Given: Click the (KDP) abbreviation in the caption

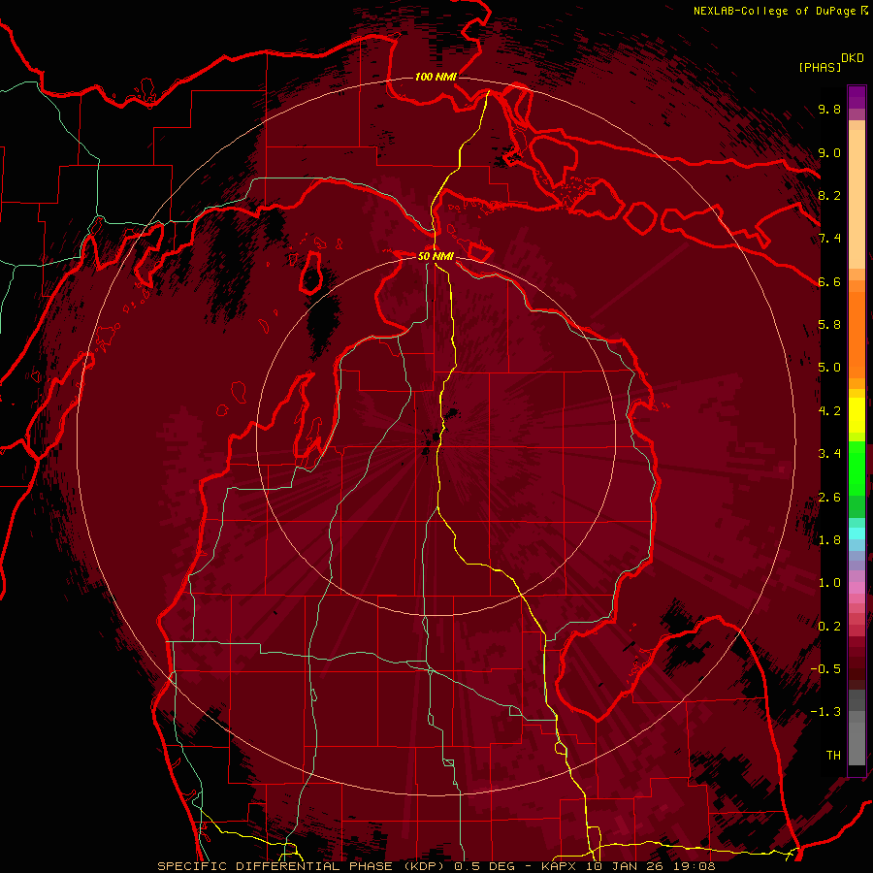Looking at the screenshot, I should coord(423,866).
